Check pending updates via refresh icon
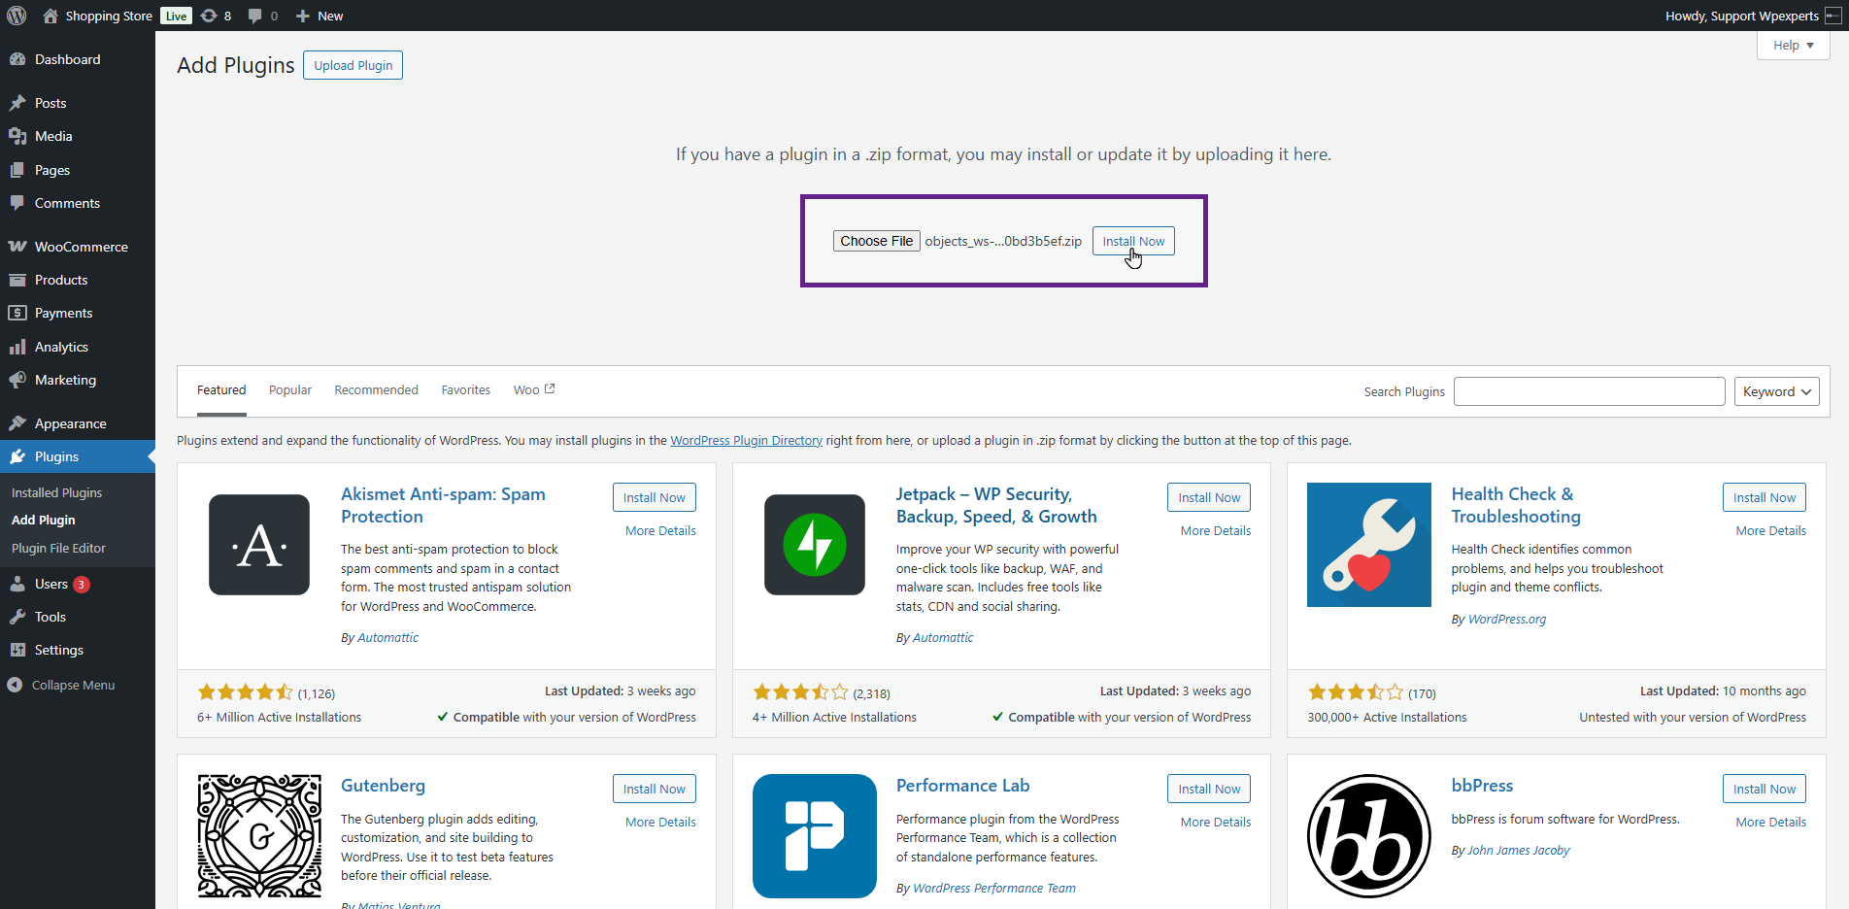 [x=210, y=16]
